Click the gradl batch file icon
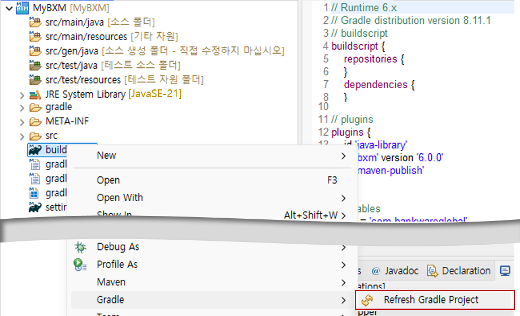 [x=34, y=193]
